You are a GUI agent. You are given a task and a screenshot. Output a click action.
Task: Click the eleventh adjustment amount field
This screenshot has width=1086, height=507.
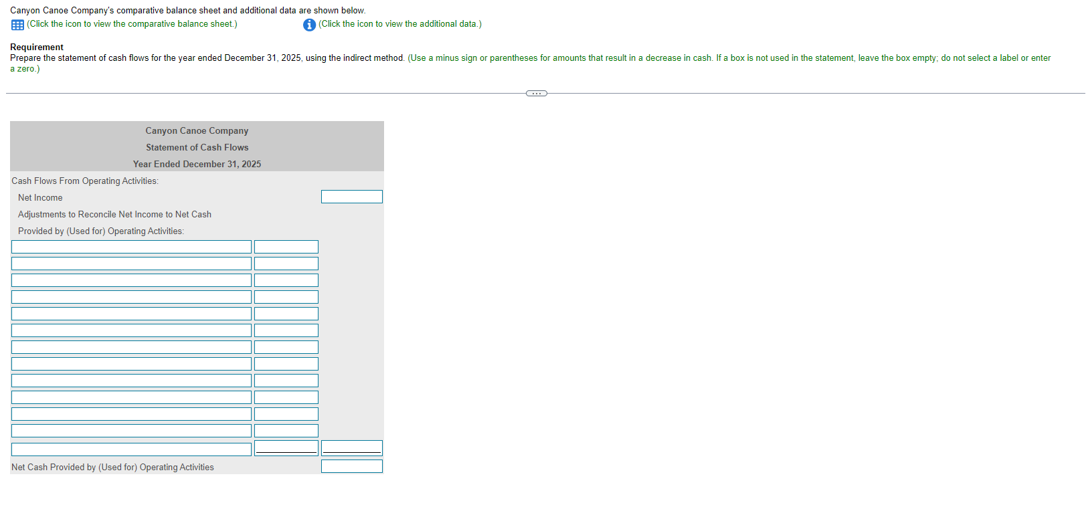tap(286, 414)
